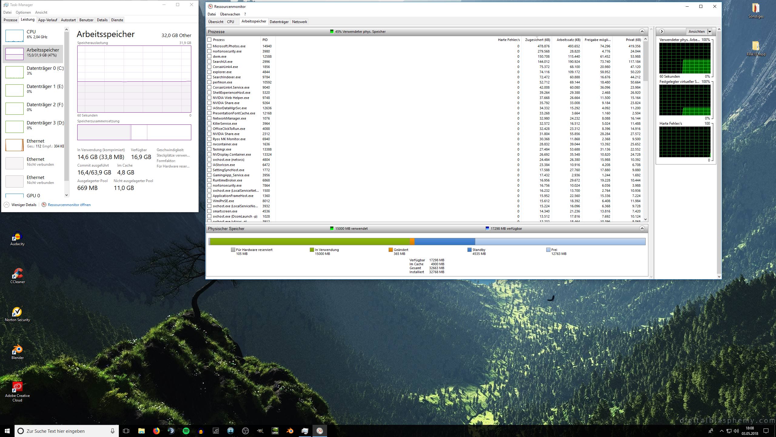776x437 pixels.
Task: Open FIFA18 mod folder on desktop
Action: click(755, 46)
